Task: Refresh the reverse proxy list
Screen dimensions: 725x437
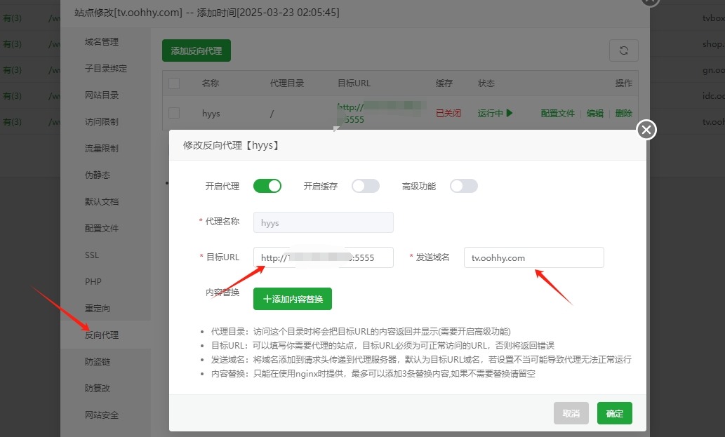Action: [624, 50]
